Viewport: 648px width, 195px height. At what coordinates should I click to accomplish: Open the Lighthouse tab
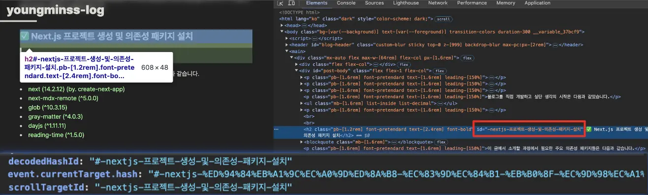[x=406, y=3]
